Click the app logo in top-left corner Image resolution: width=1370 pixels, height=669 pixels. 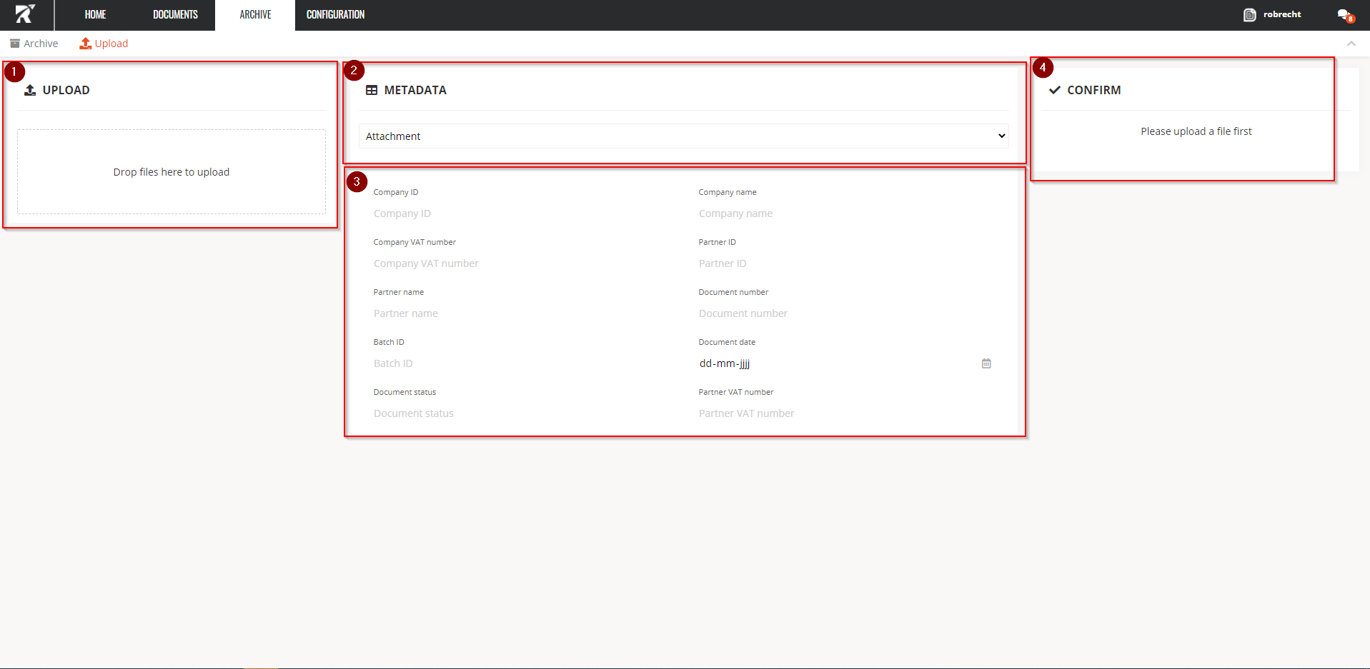[x=25, y=14]
